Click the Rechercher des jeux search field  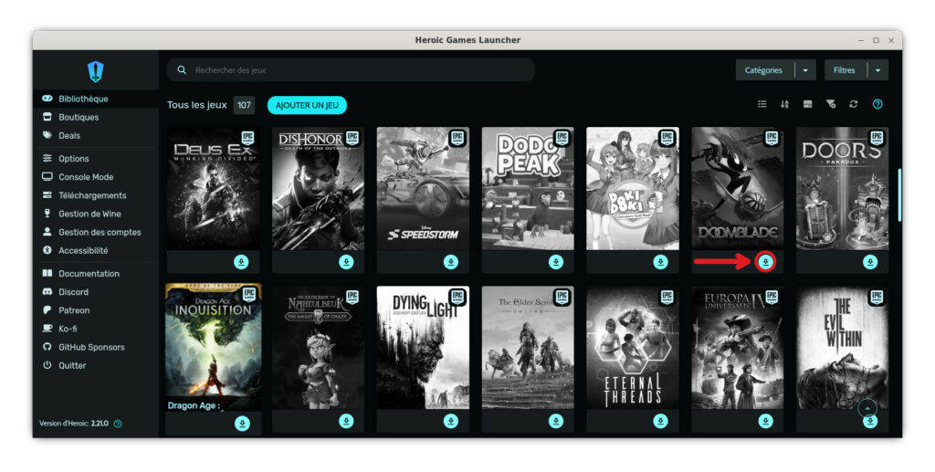356,70
